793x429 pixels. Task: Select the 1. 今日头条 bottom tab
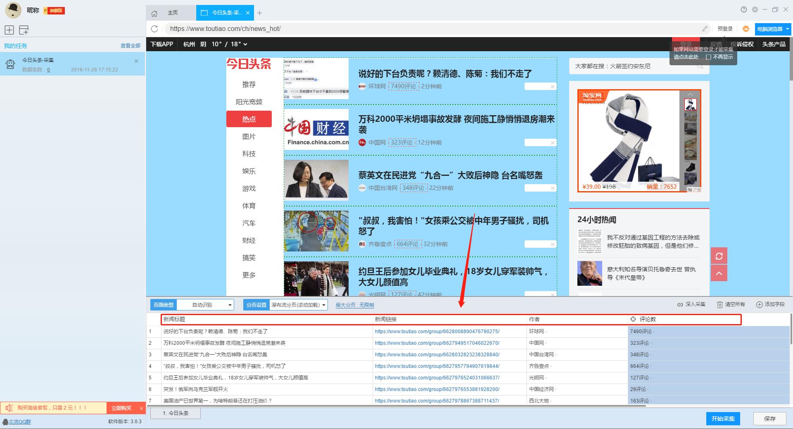pos(176,413)
